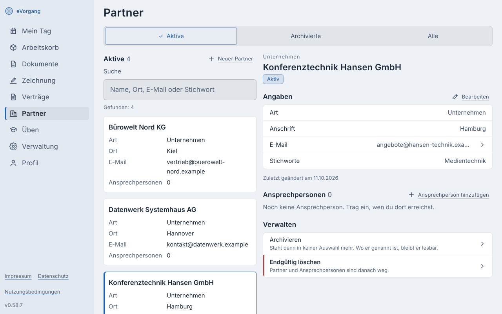
Task: Click Ansprechperson hinzufügen link
Action: [x=453, y=195]
